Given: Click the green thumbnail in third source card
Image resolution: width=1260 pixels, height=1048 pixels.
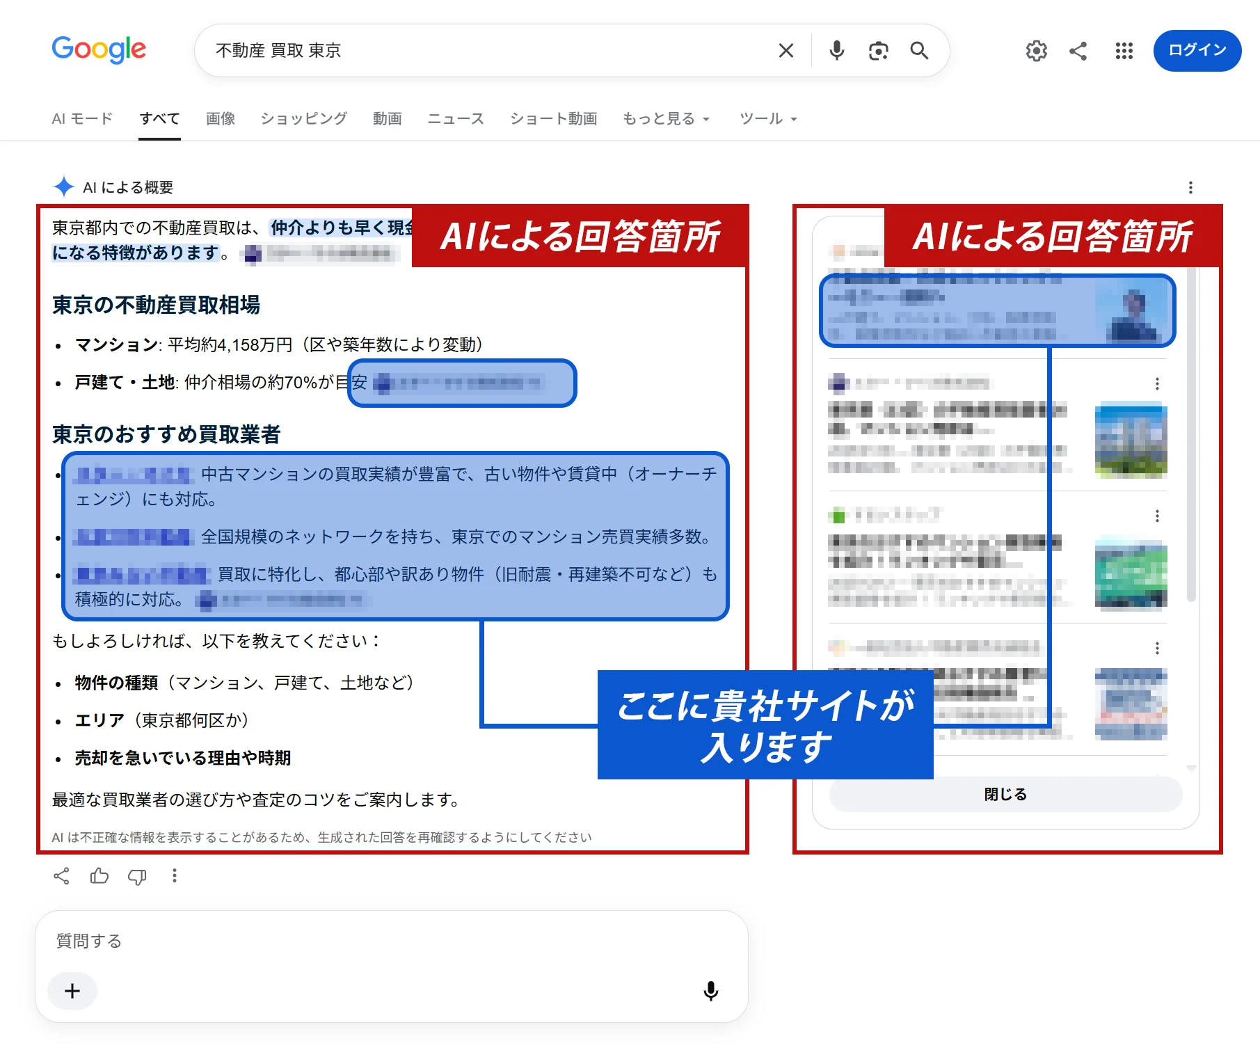Looking at the screenshot, I should (1131, 573).
